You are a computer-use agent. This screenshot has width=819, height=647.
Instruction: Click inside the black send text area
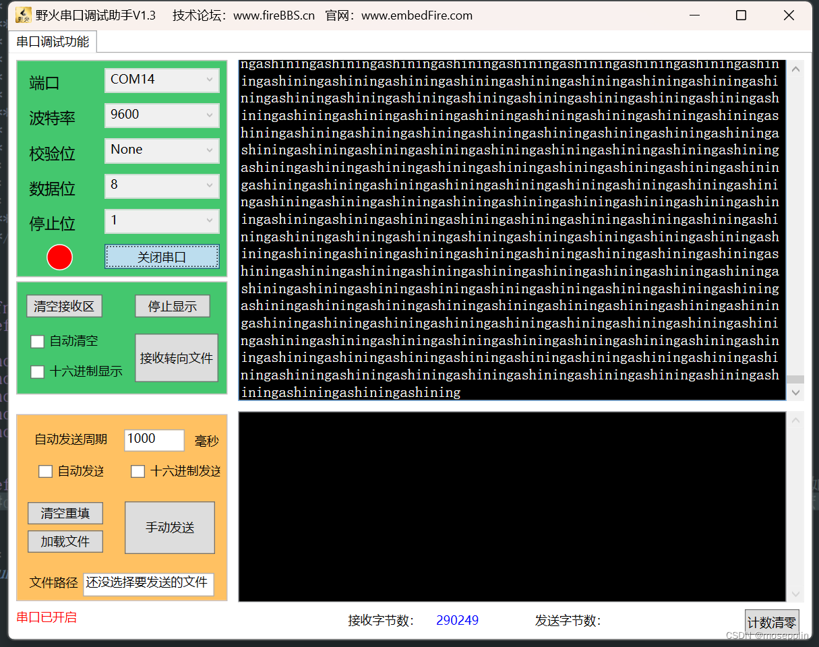512,507
